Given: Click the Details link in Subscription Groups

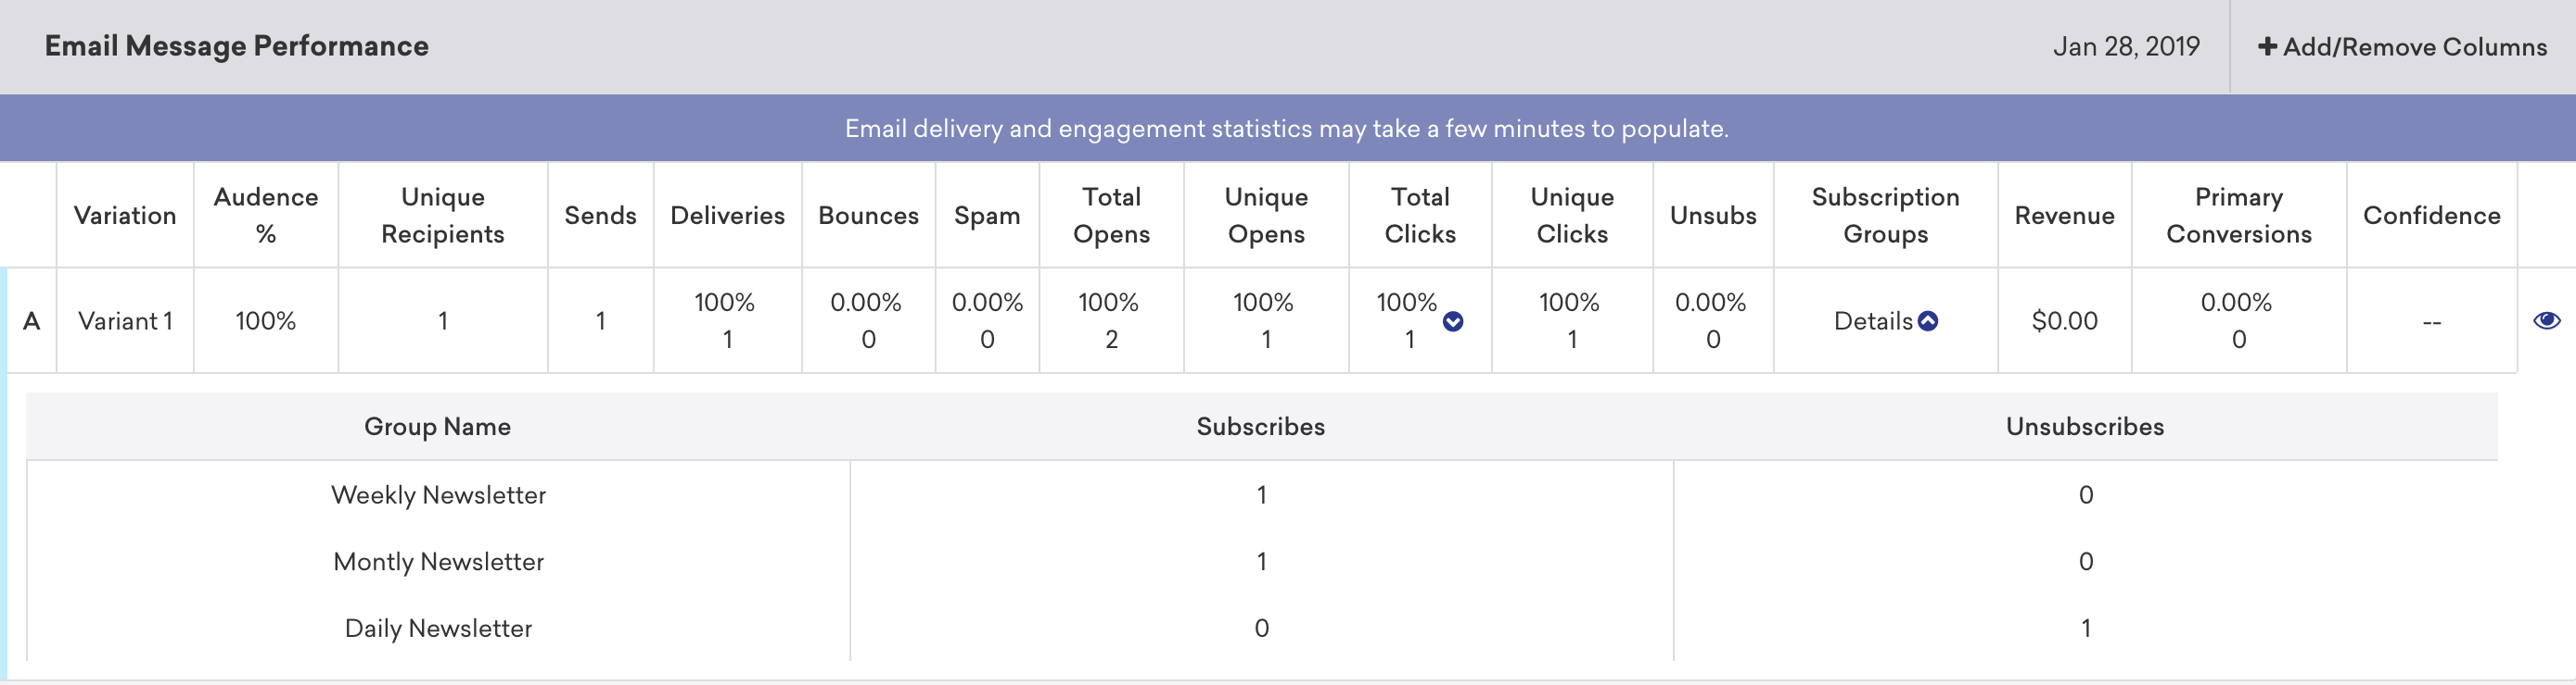Looking at the screenshot, I should pyautogui.click(x=1872, y=320).
